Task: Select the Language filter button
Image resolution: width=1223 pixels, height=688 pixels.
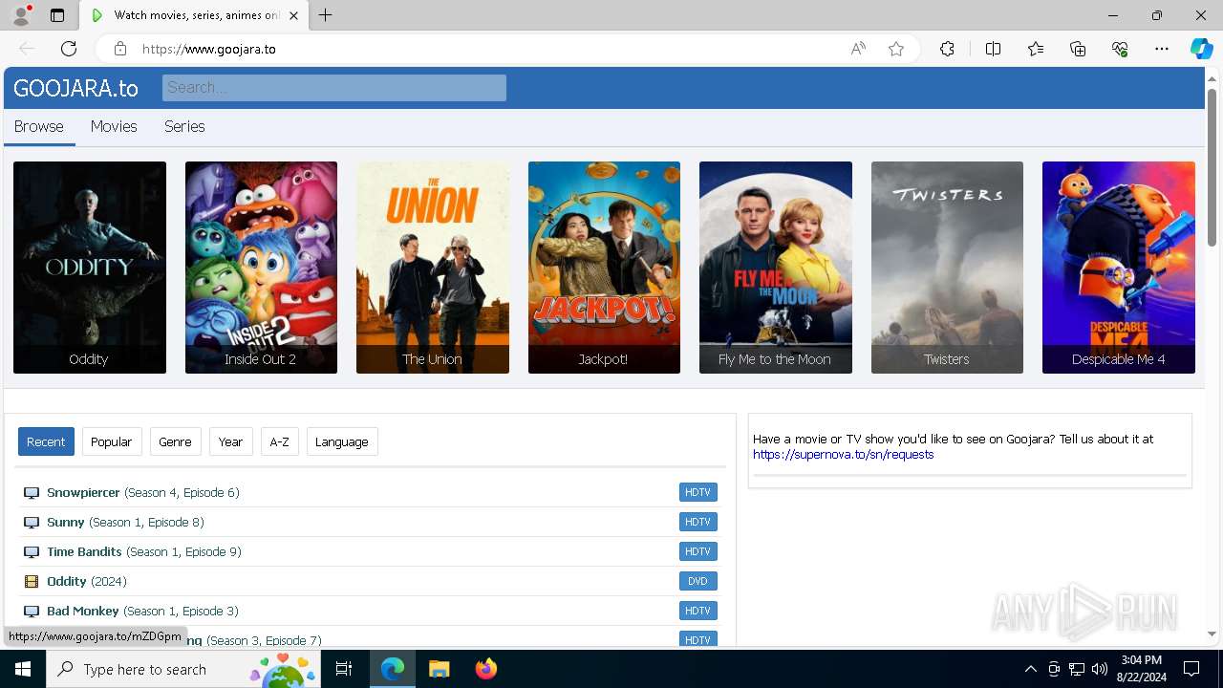Action: 342,441
